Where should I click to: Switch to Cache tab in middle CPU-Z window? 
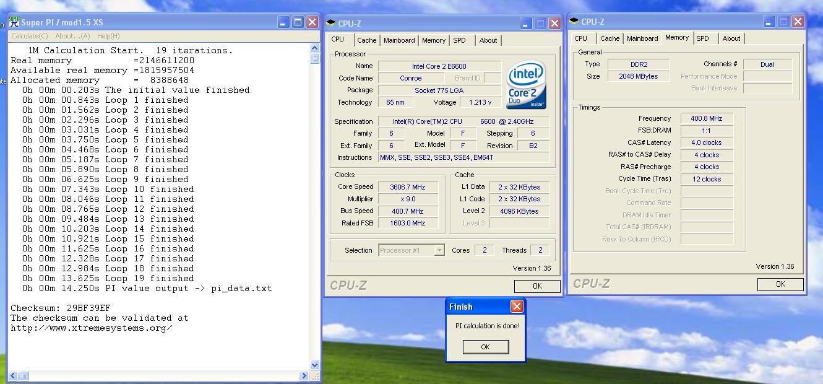click(366, 40)
